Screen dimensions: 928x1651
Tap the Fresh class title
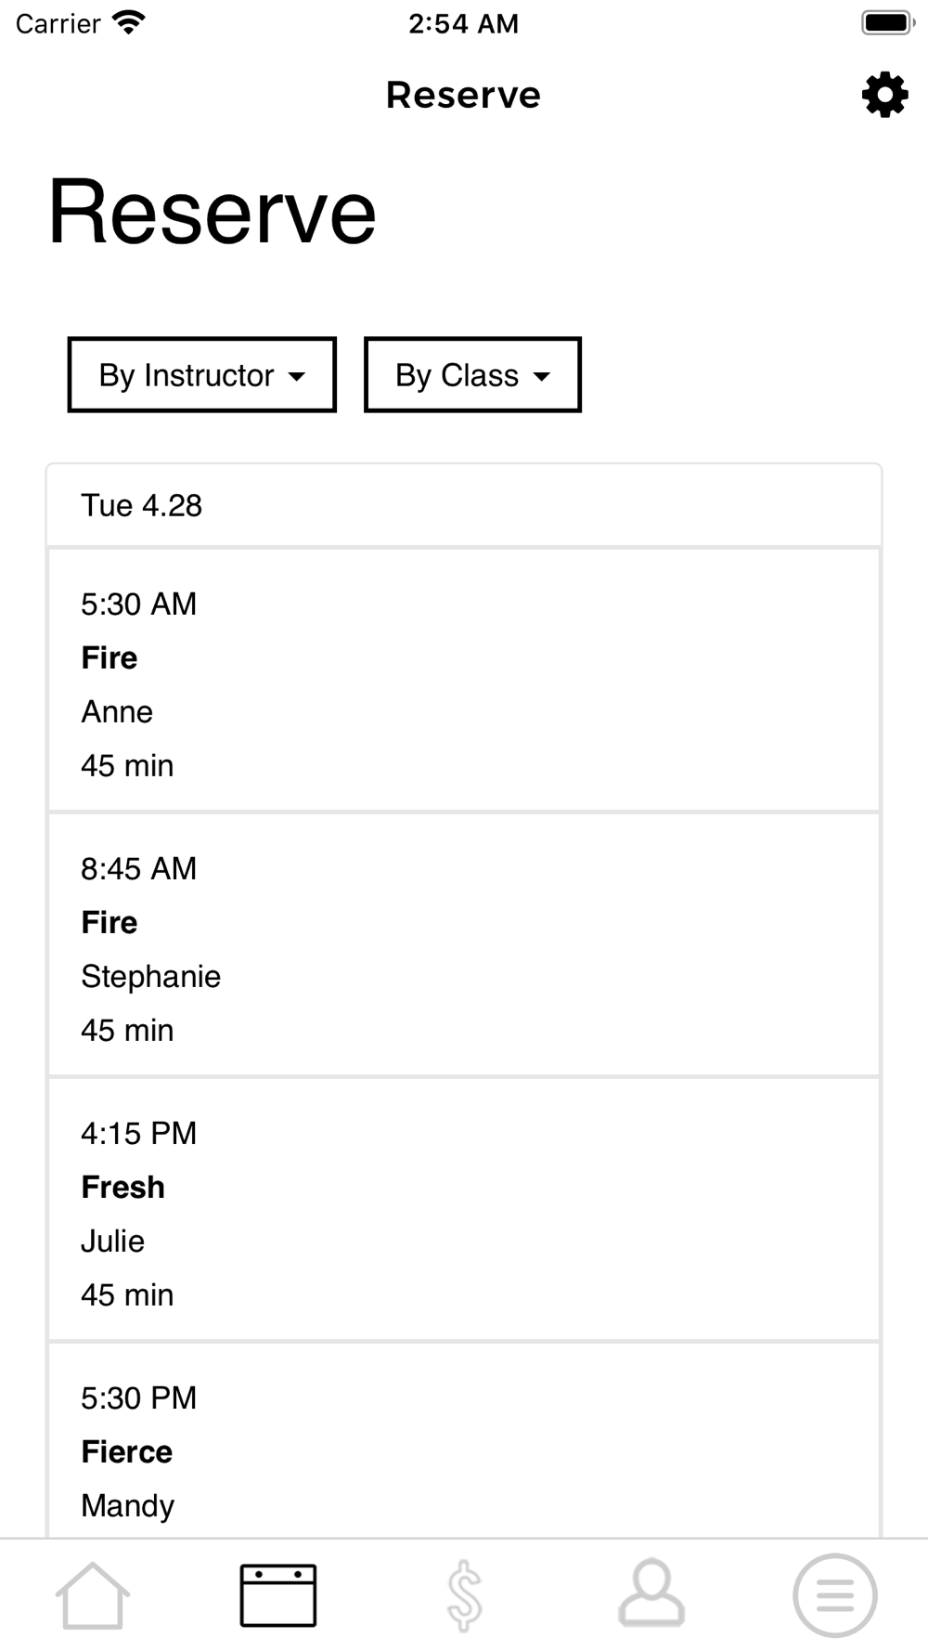(122, 1187)
